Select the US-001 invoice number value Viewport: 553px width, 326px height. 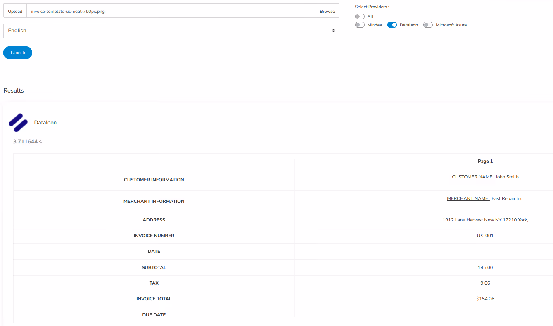(485, 236)
